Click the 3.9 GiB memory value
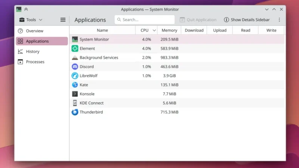Viewport: 299px width, 168px height. (169, 76)
